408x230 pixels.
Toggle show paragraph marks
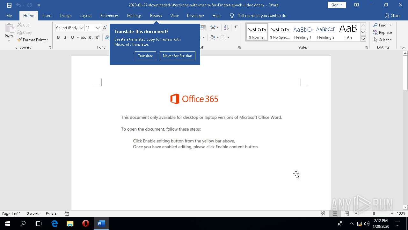pos(236,27)
